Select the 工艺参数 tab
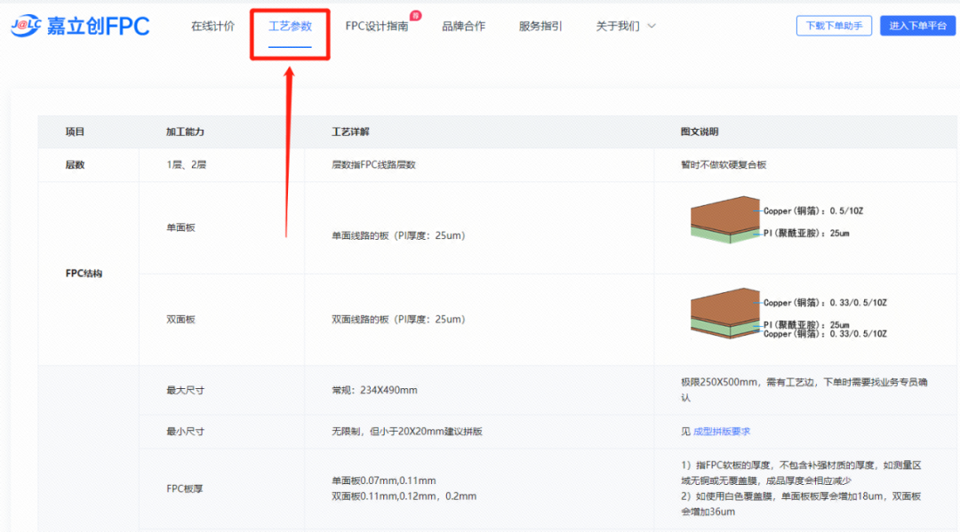This screenshot has width=960, height=532. [290, 27]
